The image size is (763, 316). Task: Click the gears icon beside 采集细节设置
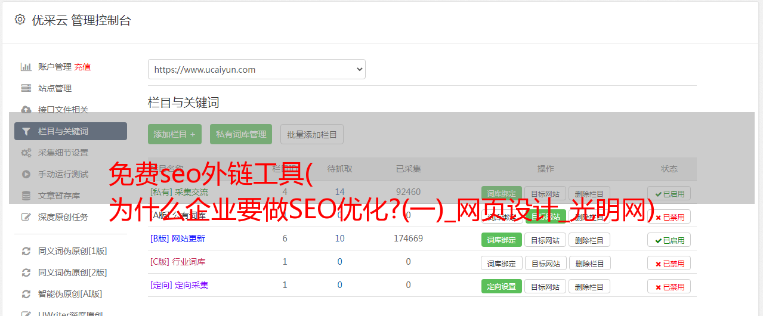pos(26,153)
